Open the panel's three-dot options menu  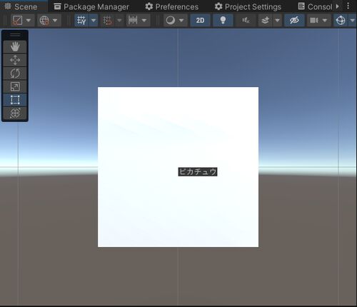pyautogui.click(x=348, y=6)
